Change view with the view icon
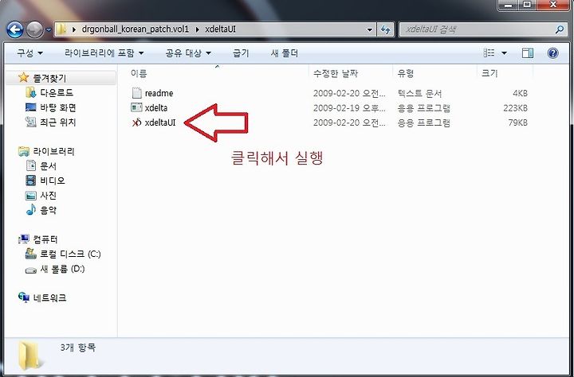 (489, 53)
